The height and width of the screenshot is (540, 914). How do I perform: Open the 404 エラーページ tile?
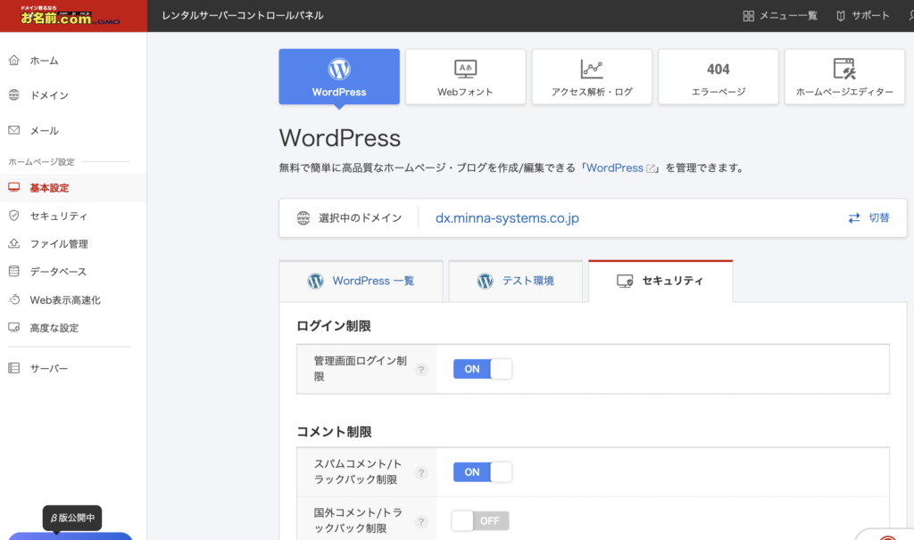[x=719, y=77]
